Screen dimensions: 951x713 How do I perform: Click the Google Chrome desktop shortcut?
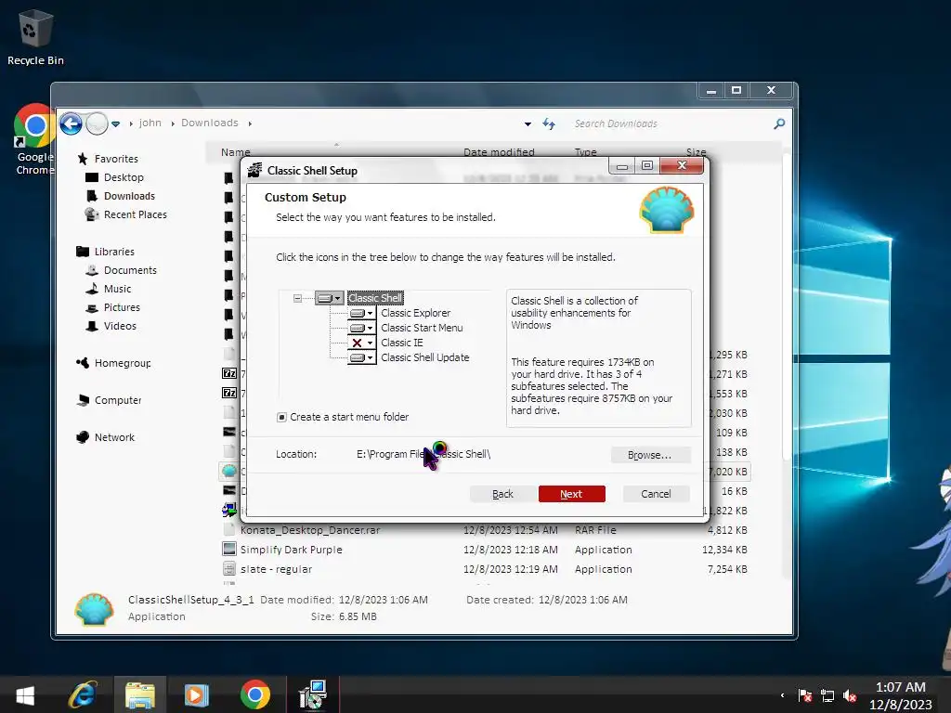pos(34,139)
